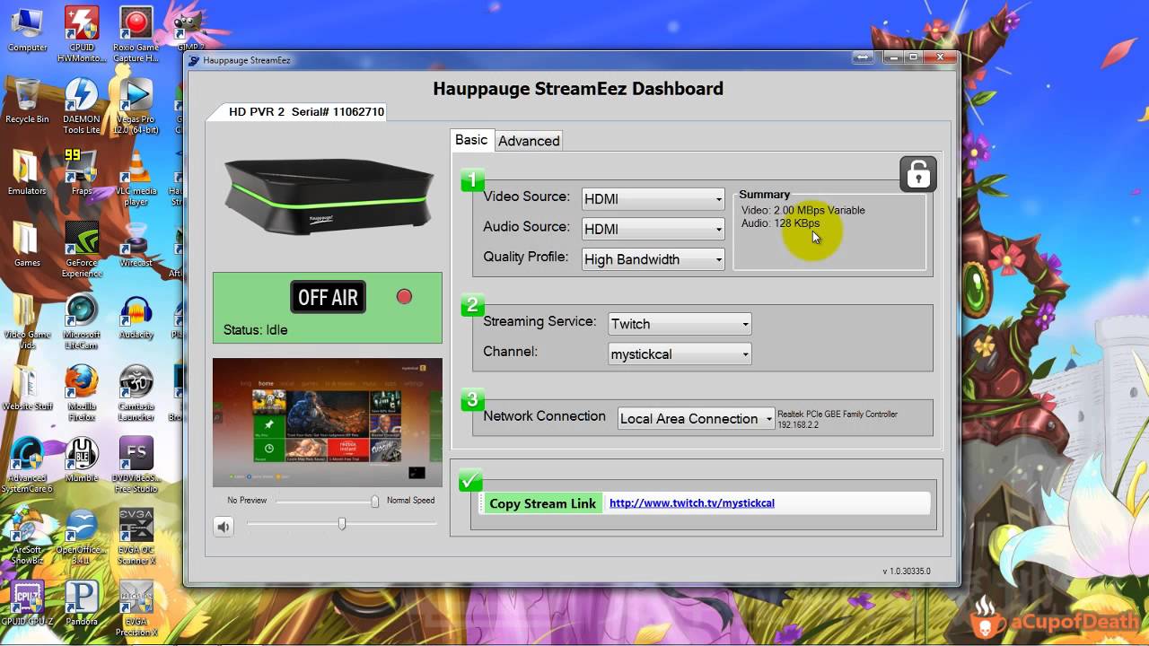This screenshot has width=1149, height=646.
Task: Click the Copy Stream Link button
Action: 542,503
